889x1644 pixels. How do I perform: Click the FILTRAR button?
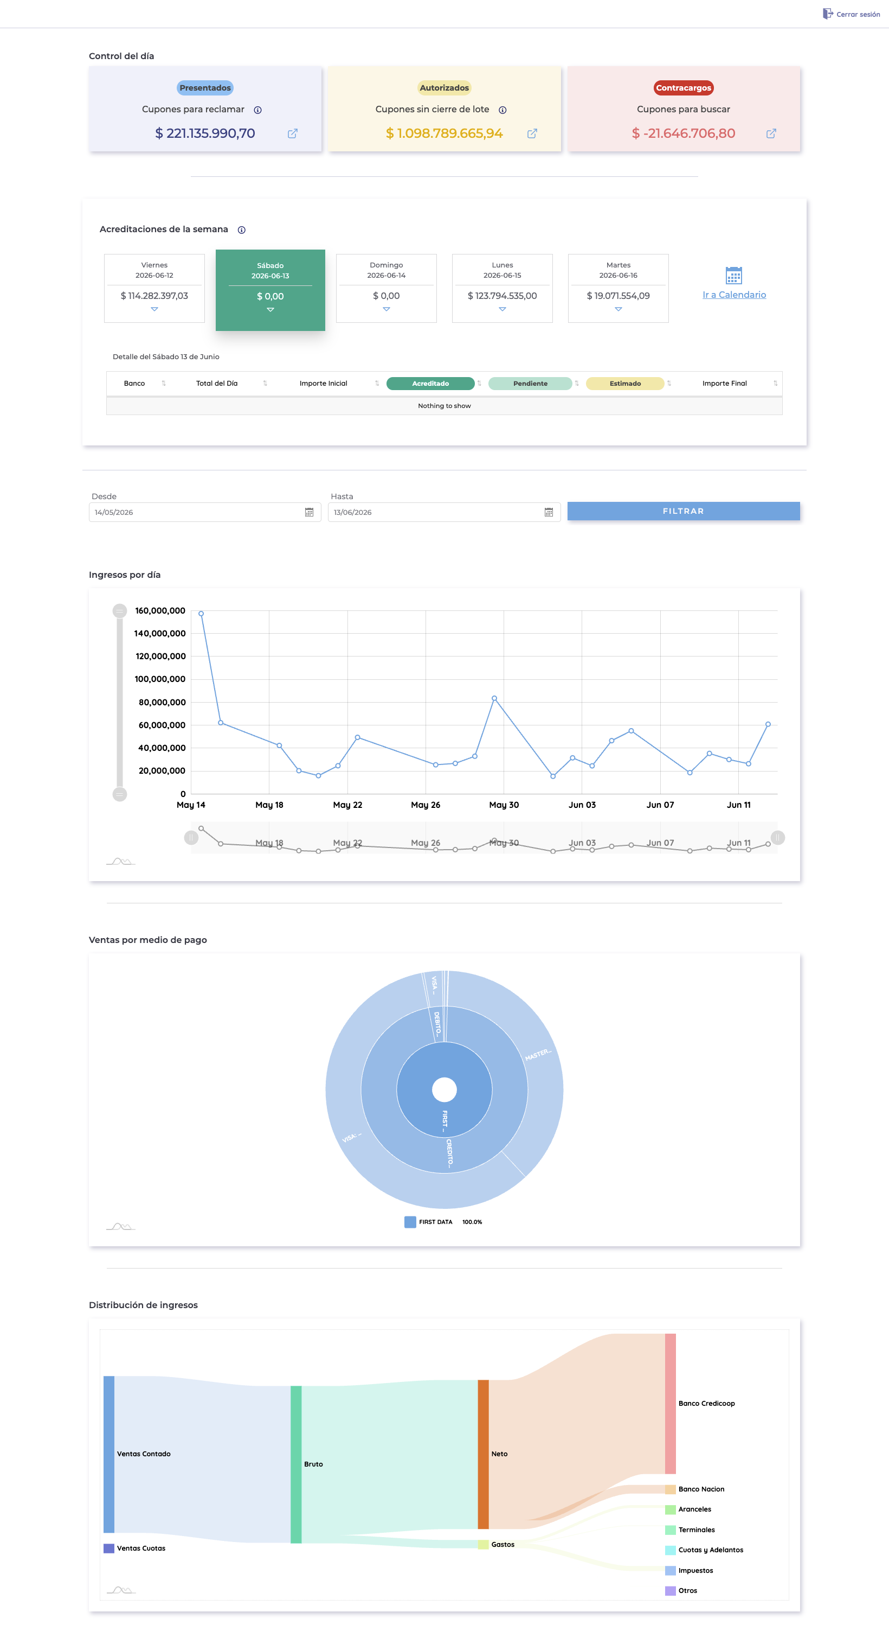click(684, 511)
